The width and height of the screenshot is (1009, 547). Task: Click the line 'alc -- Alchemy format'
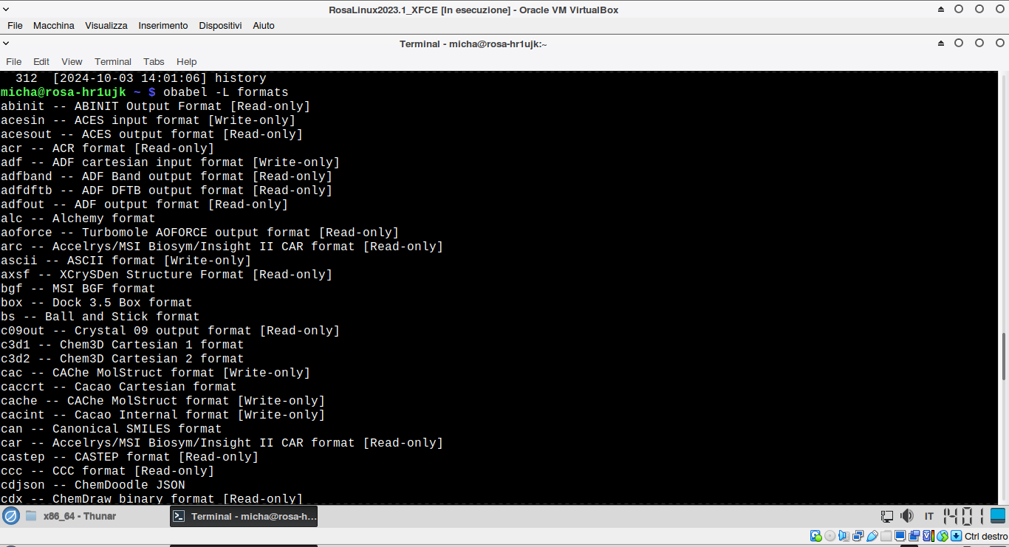[x=78, y=219]
